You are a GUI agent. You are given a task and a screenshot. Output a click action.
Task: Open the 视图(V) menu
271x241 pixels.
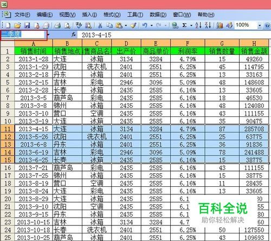click(67, 15)
